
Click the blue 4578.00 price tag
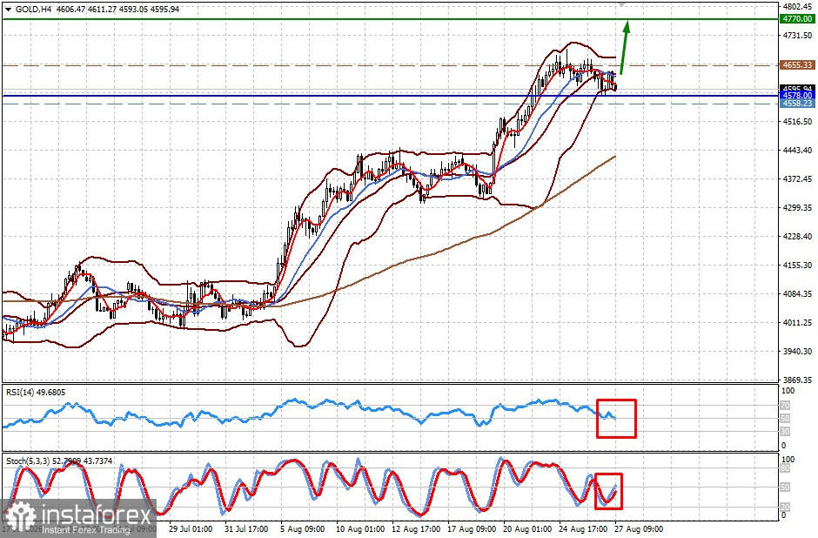click(x=797, y=96)
